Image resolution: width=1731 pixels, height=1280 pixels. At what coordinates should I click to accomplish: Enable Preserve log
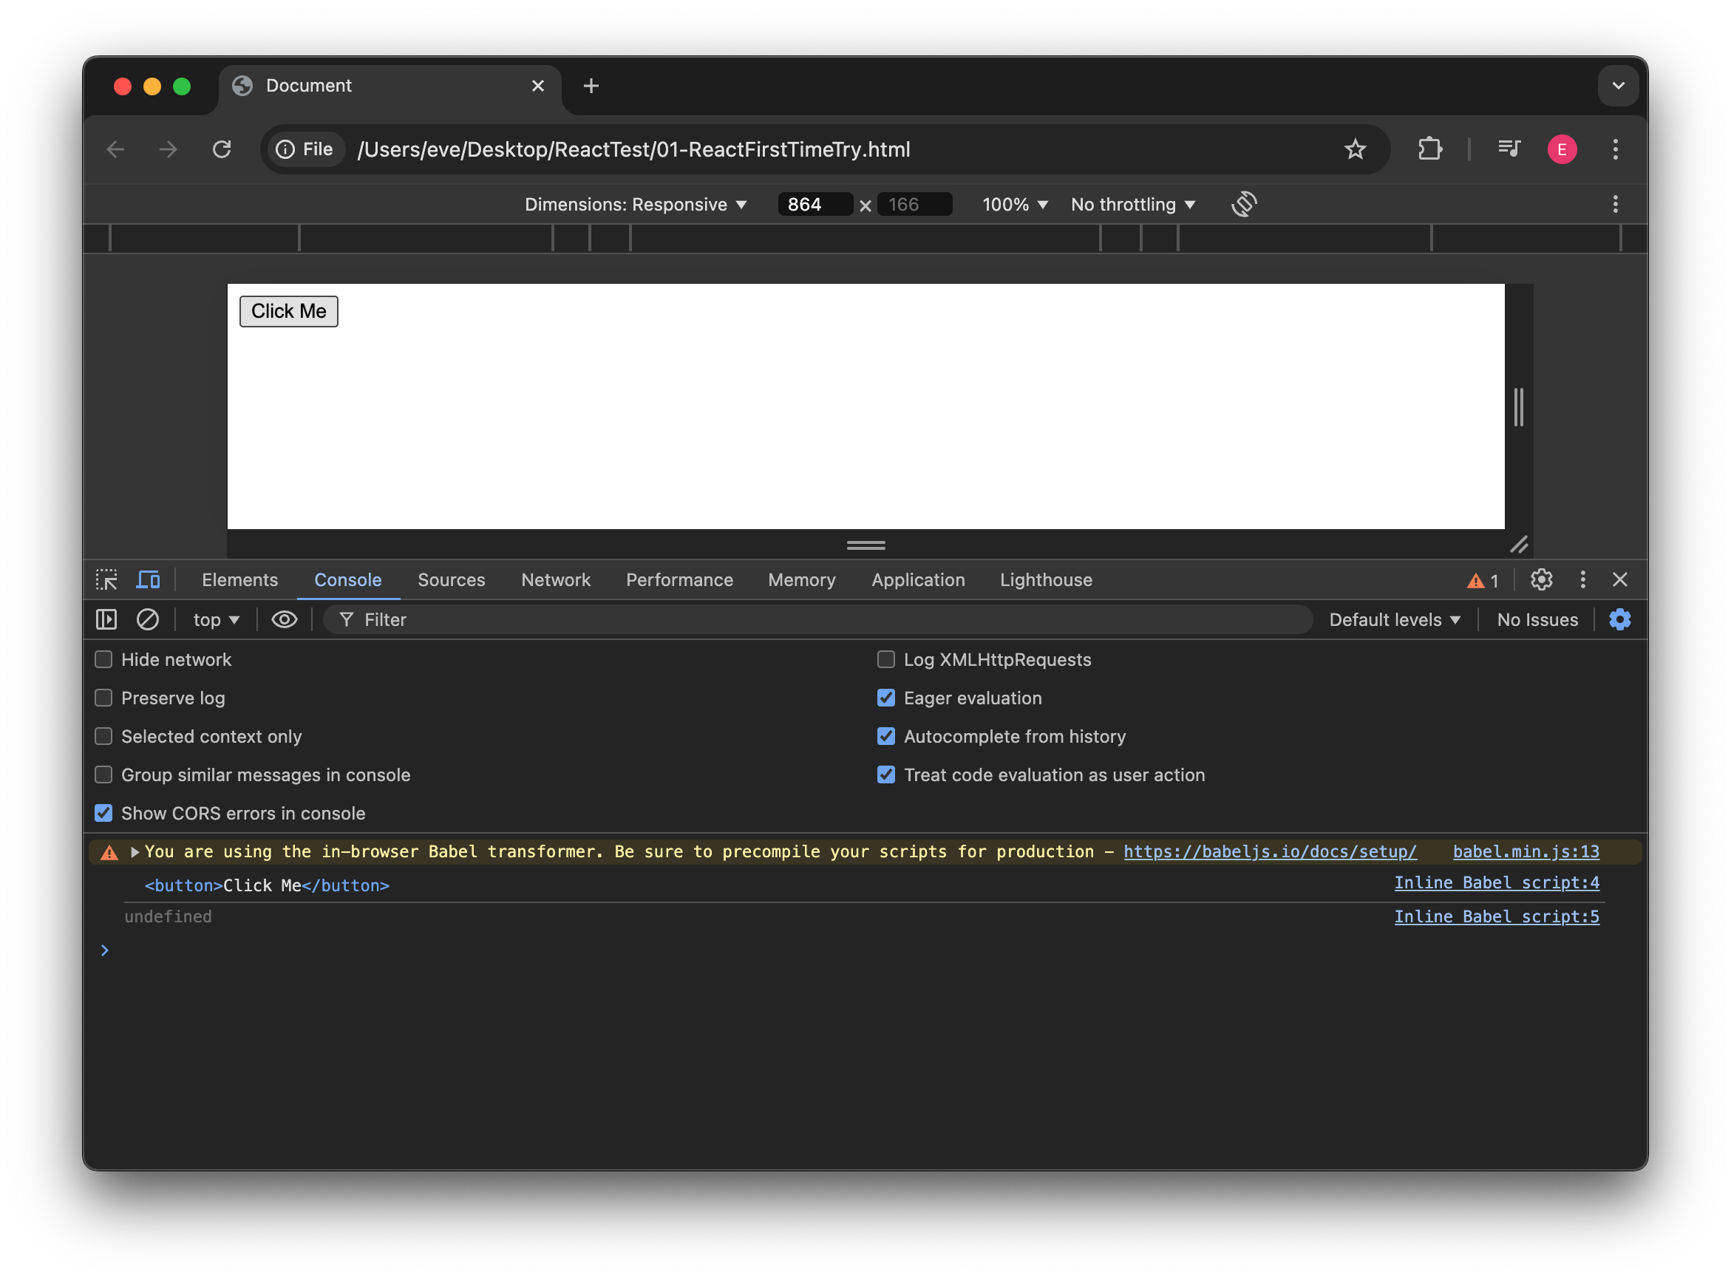point(103,698)
